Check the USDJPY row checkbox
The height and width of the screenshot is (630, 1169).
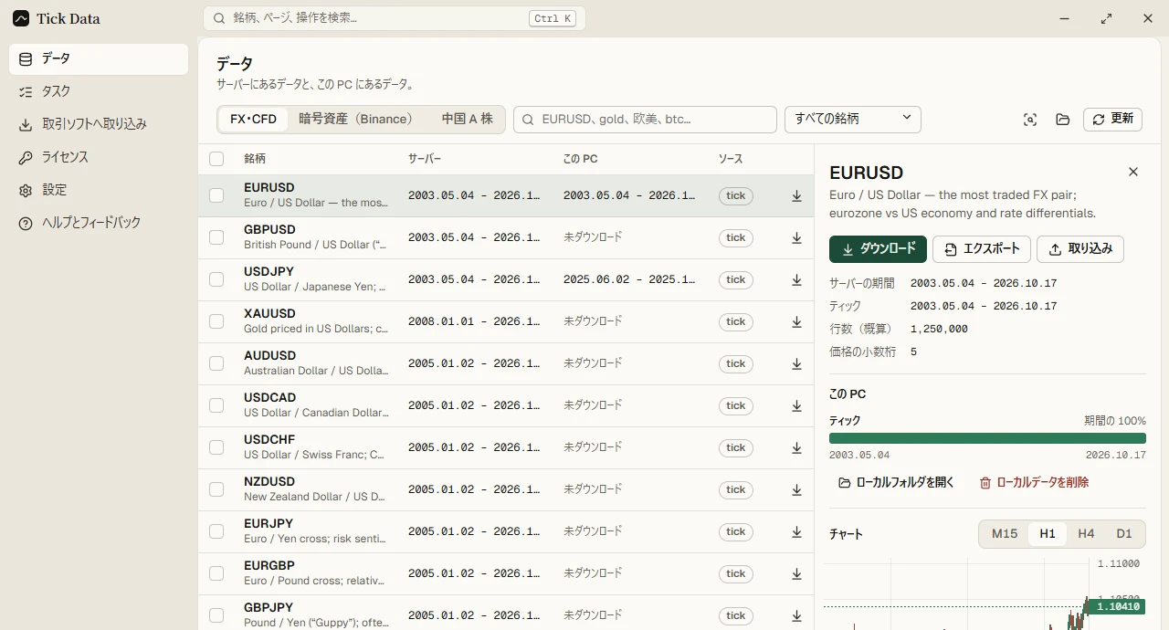(216, 279)
